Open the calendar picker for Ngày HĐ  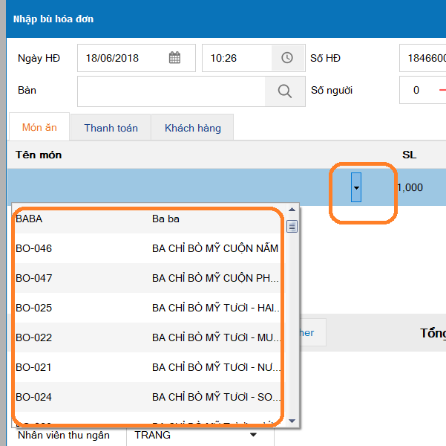coord(174,58)
